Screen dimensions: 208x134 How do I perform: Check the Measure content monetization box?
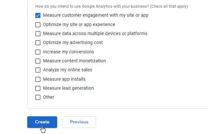click(38, 61)
